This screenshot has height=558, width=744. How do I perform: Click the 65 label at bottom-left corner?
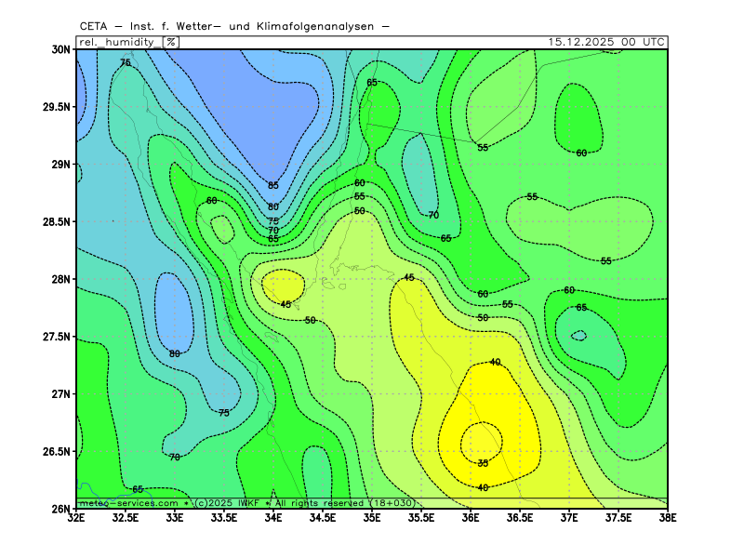pyautogui.click(x=138, y=489)
